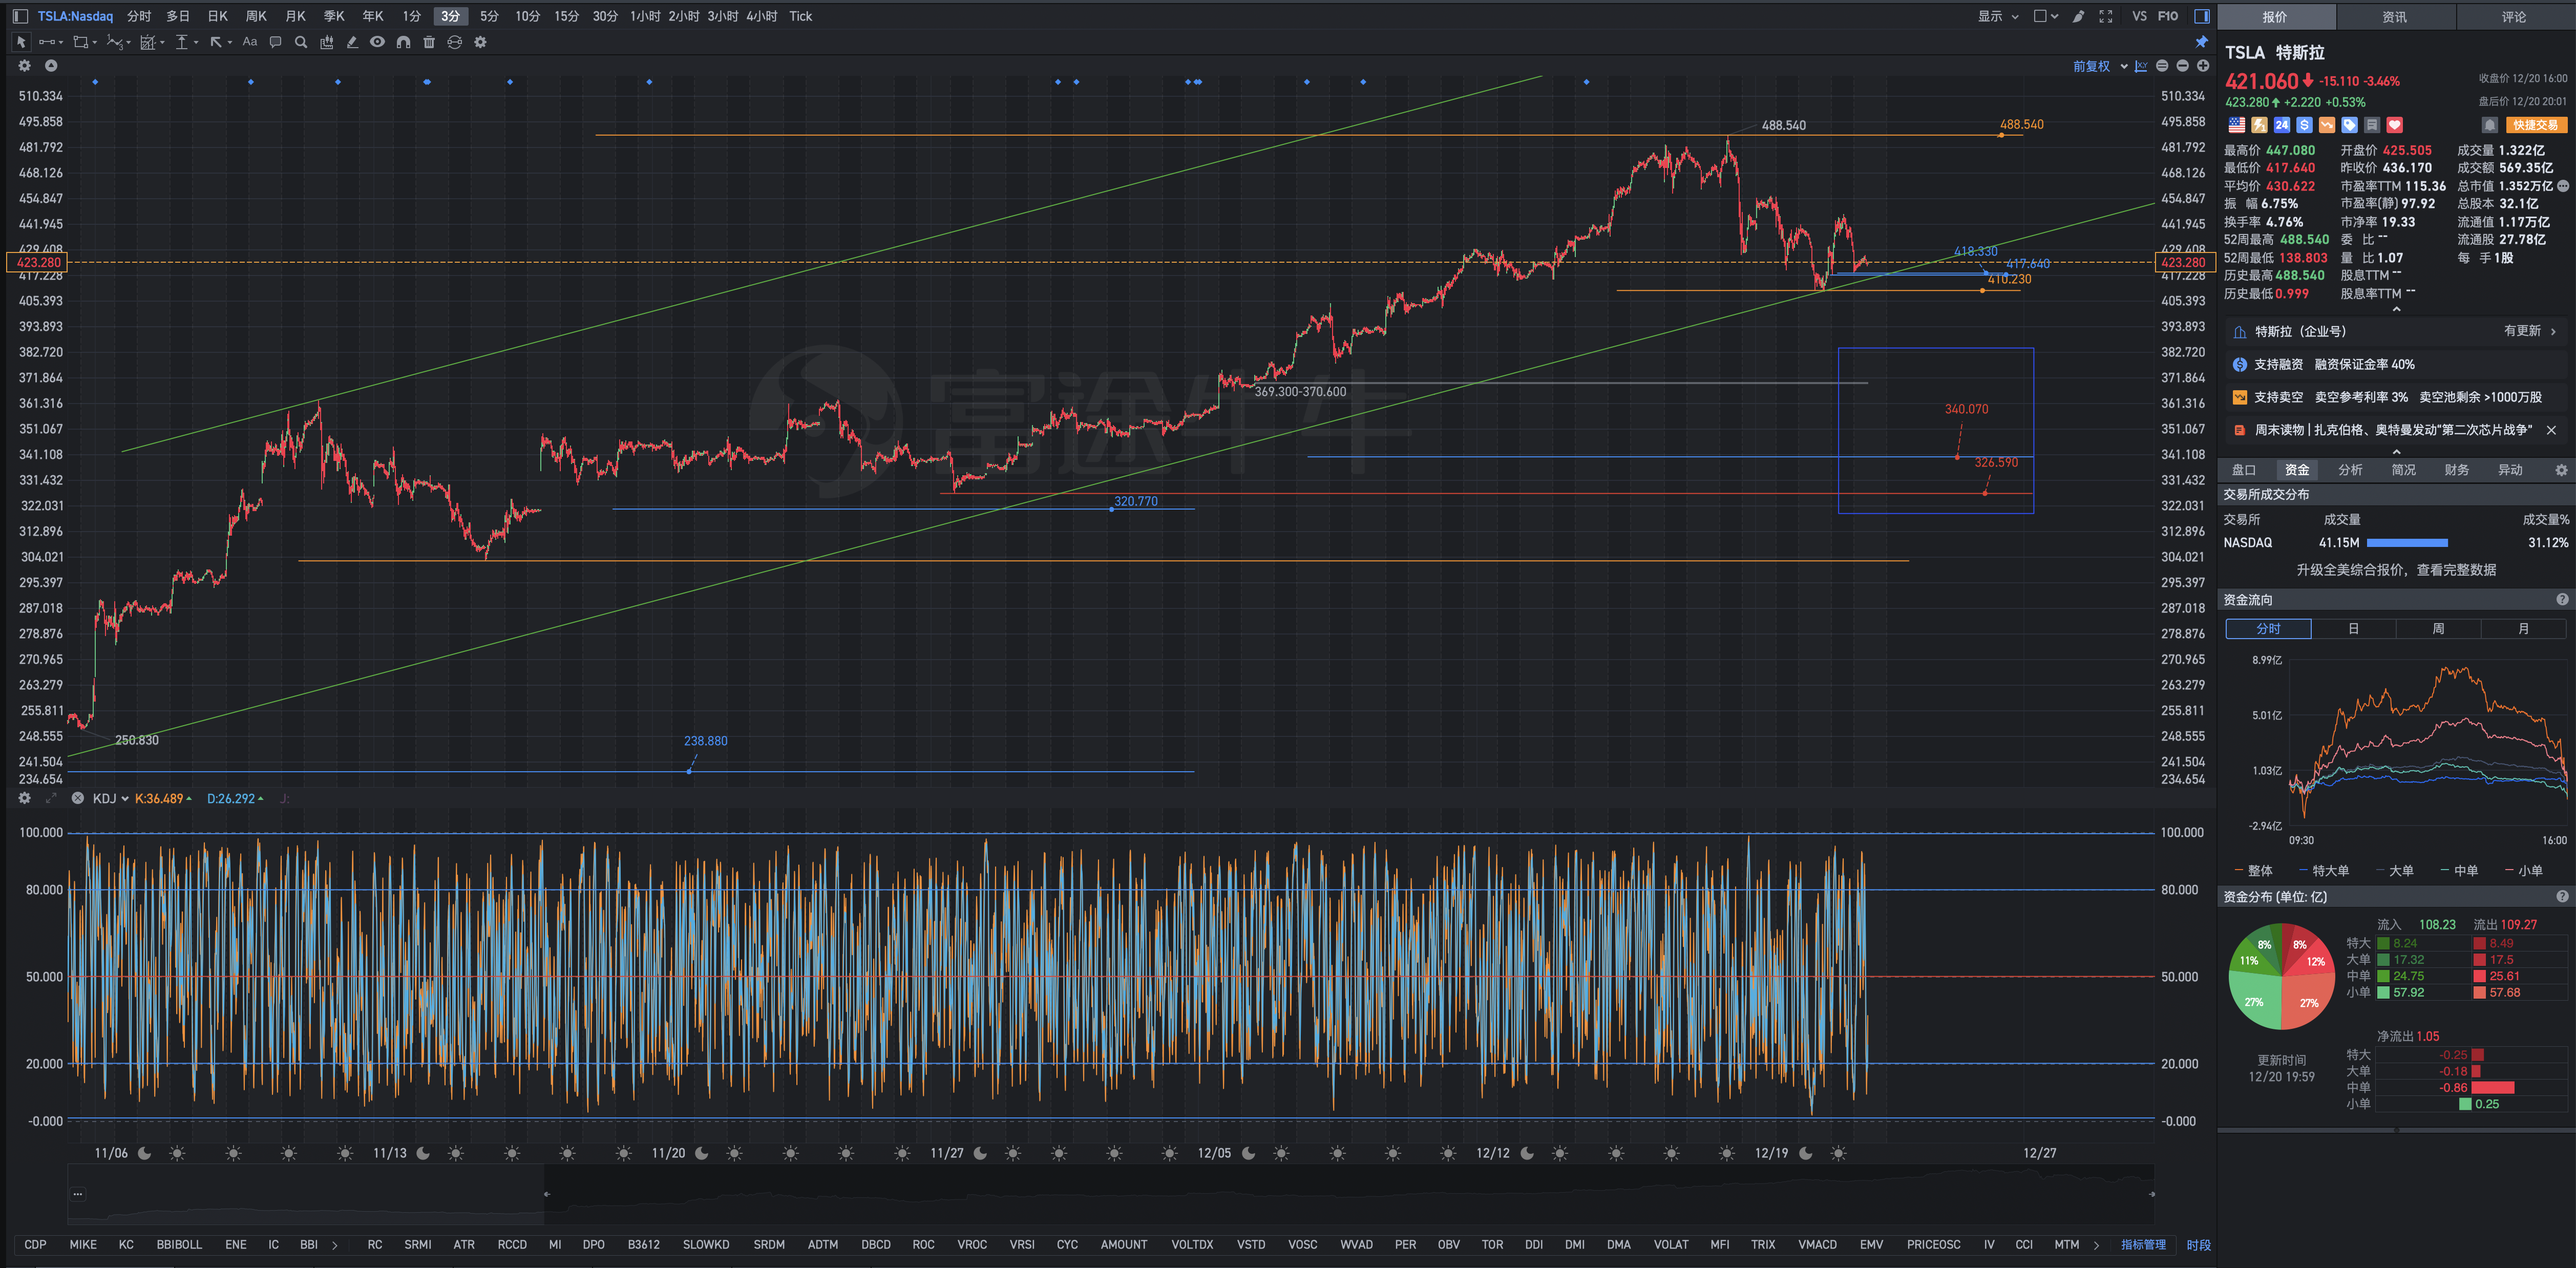Open the text annotation Aa tool
Screen dimensions: 2576x1268
pyautogui.click(x=250, y=42)
